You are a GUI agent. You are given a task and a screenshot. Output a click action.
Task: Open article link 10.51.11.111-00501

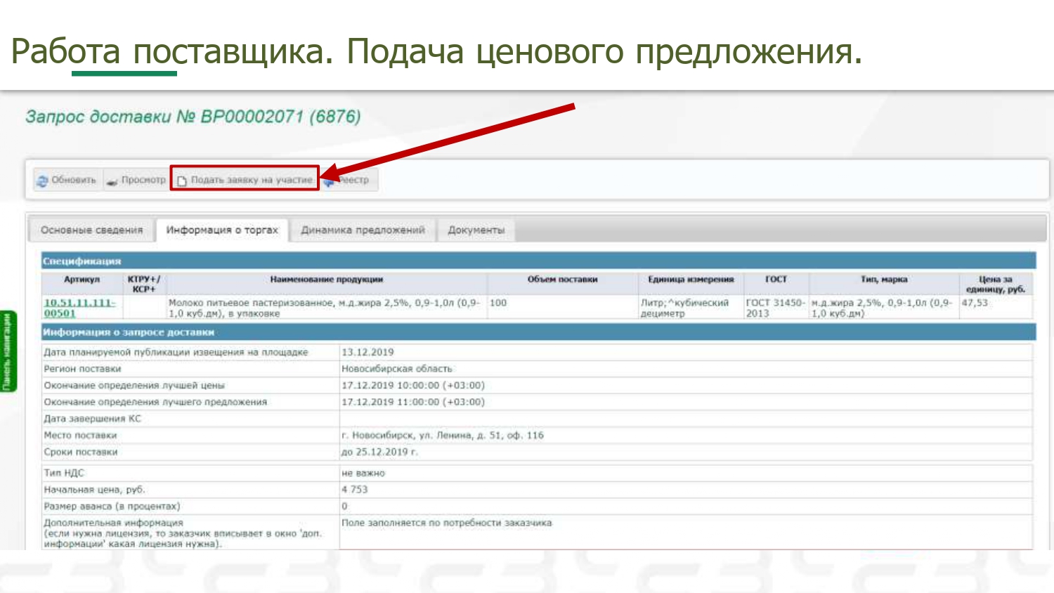(79, 308)
